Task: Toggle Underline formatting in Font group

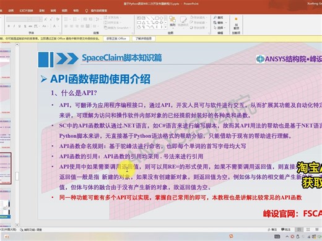Action: point(19,26)
